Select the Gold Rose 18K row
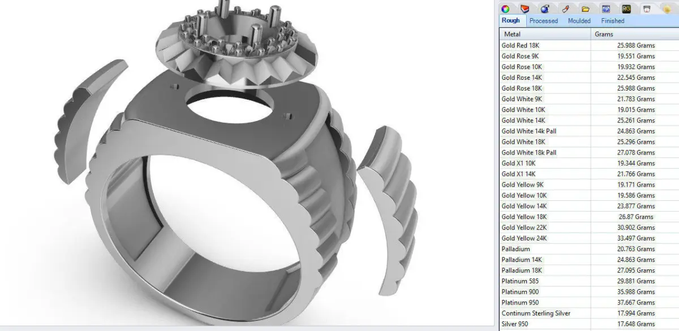The width and height of the screenshot is (679, 331). 589,88
